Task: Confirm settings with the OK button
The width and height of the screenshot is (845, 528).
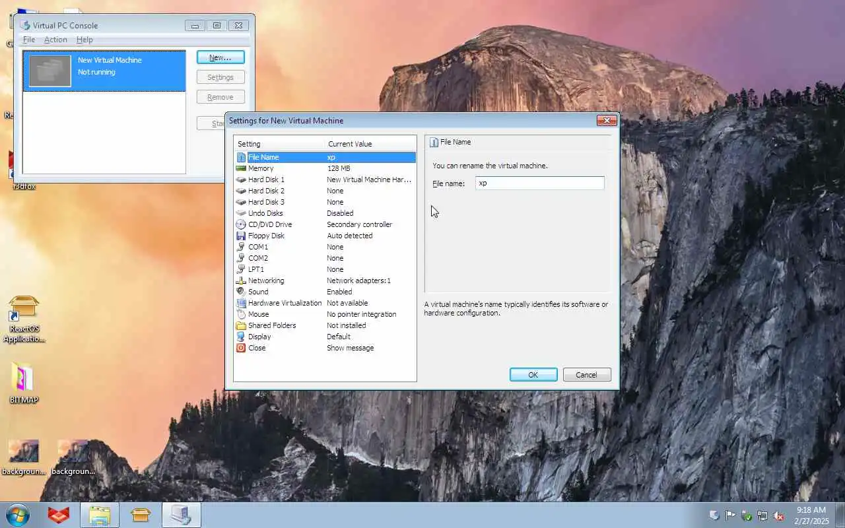Action: [x=533, y=375]
